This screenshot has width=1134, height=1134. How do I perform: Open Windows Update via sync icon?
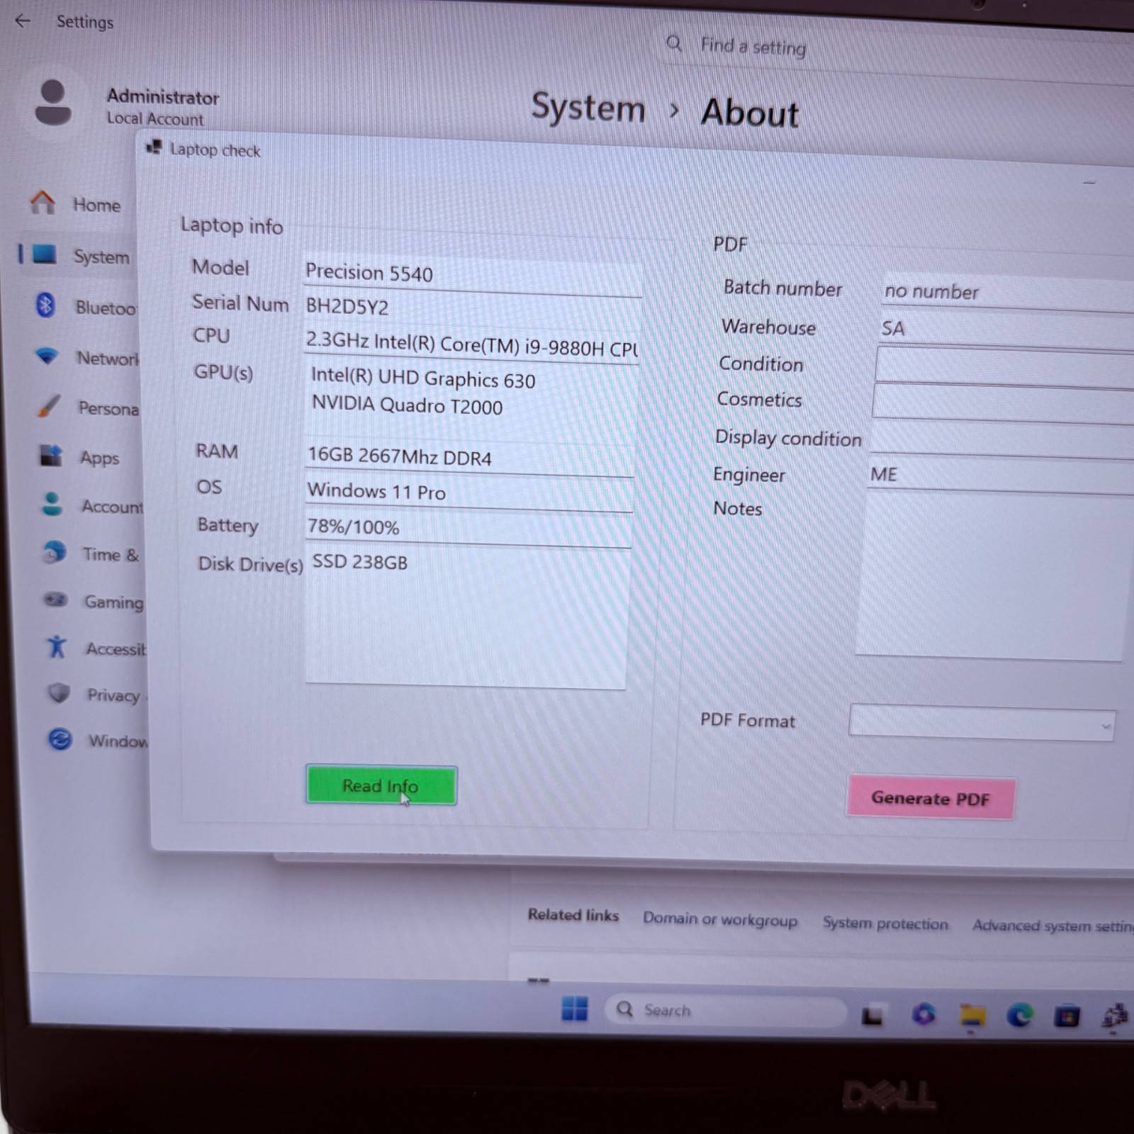coord(60,739)
